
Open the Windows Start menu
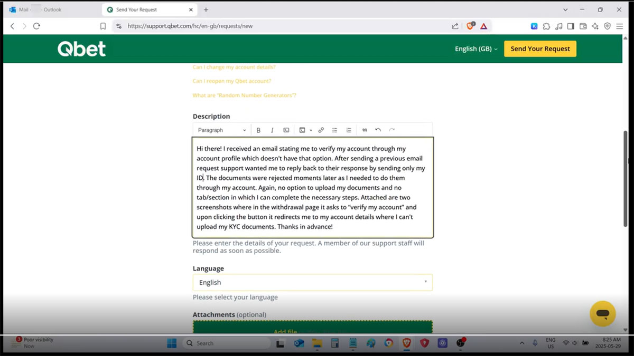coord(172,343)
